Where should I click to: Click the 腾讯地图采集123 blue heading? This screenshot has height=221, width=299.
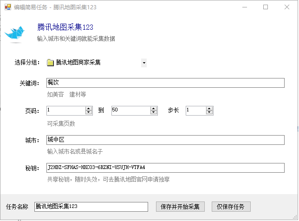65,27
